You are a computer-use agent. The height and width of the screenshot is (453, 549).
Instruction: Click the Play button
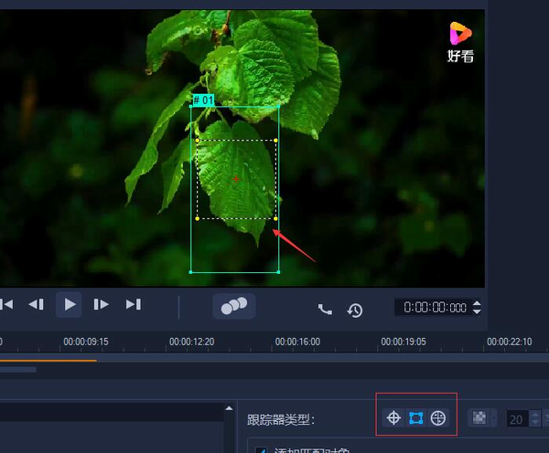pyautogui.click(x=69, y=304)
